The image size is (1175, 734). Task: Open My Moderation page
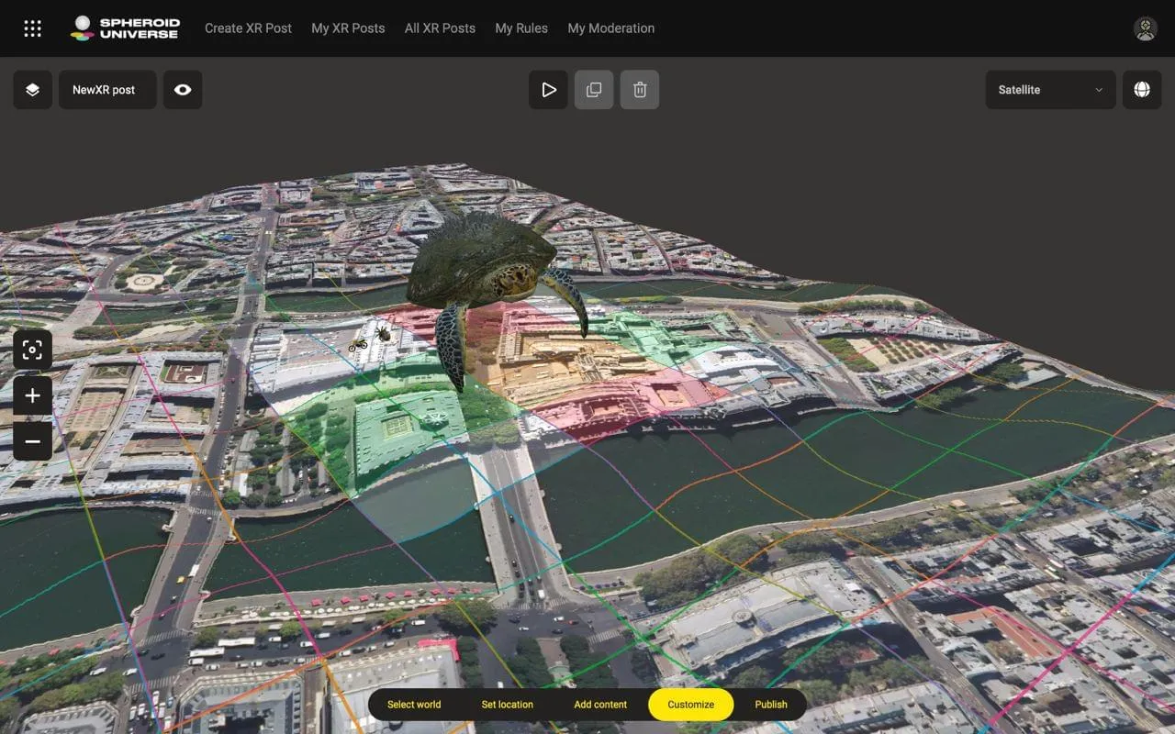610,28
